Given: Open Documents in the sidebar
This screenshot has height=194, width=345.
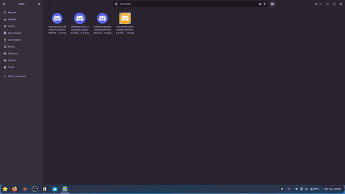Looking at the screenshot, I should pos(21,33).
